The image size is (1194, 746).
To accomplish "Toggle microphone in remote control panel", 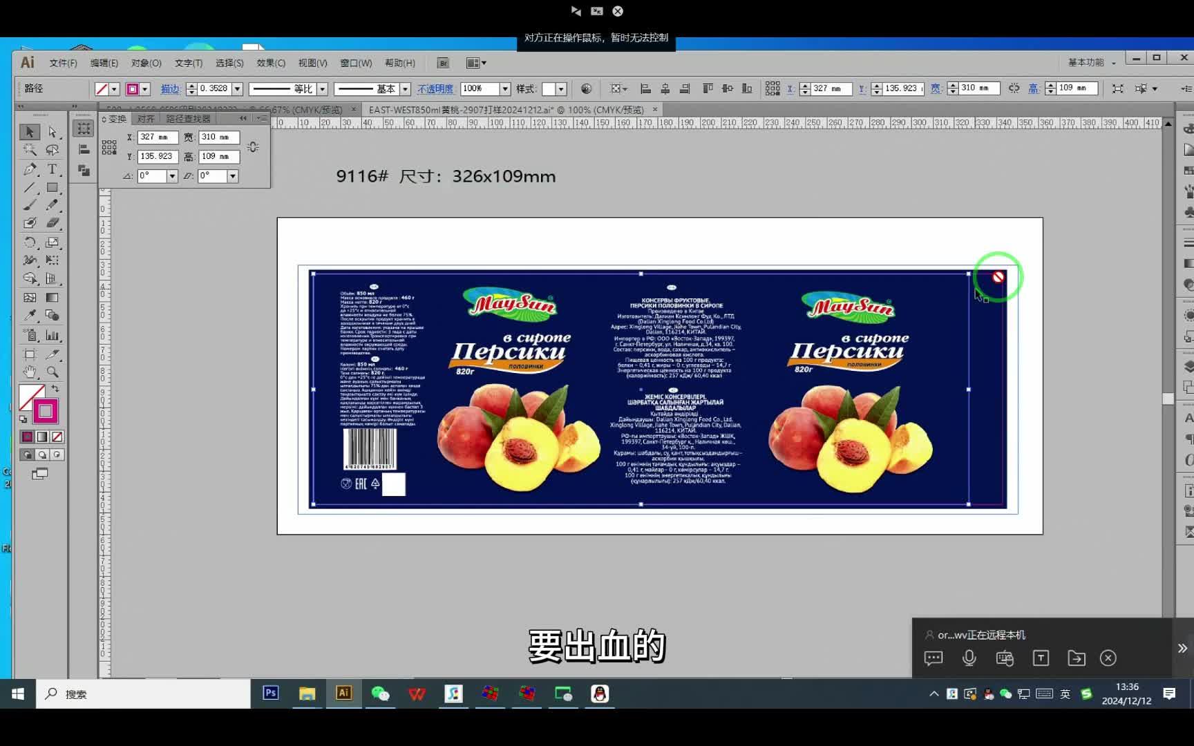I will 969,658.
